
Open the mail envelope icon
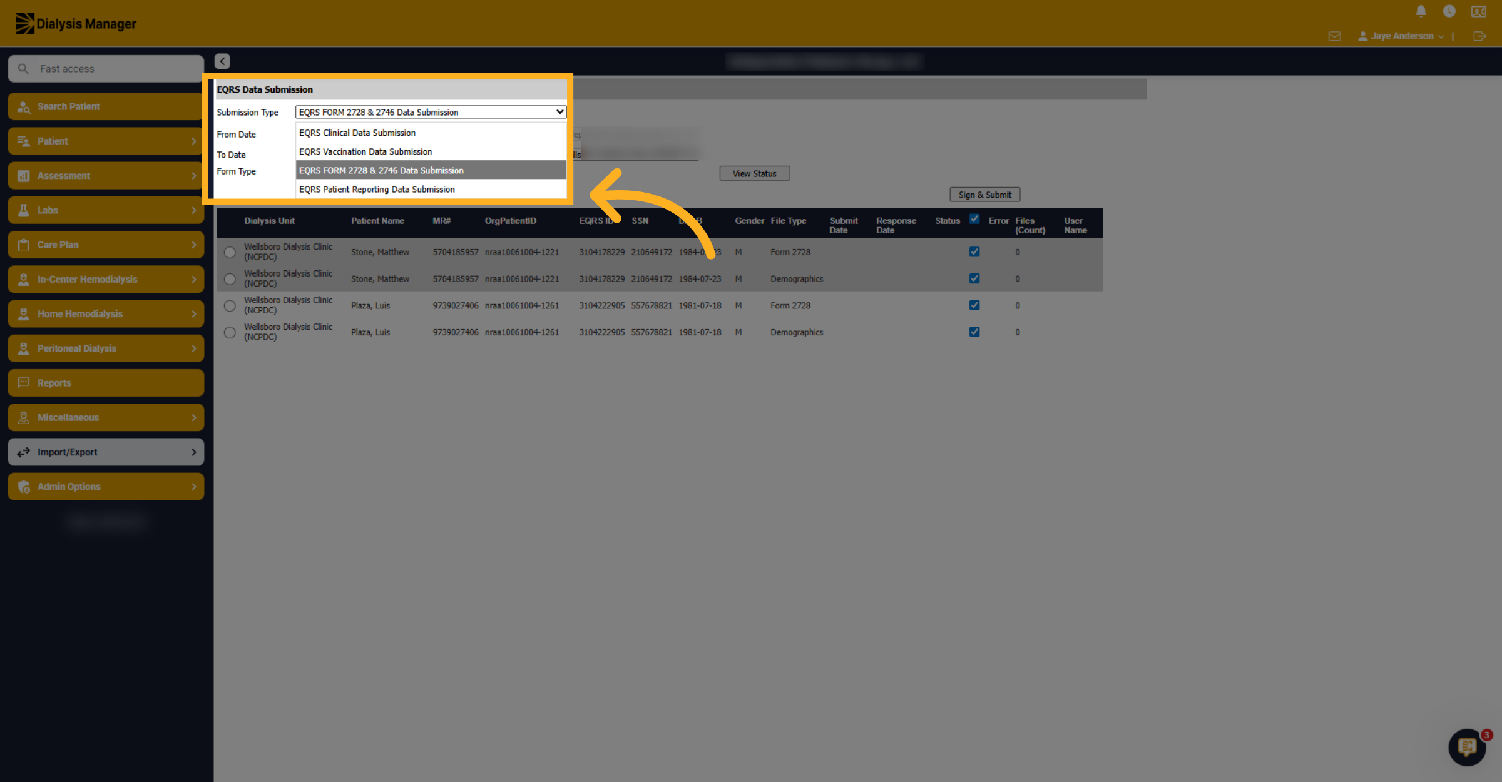(x=1334, y=36)
